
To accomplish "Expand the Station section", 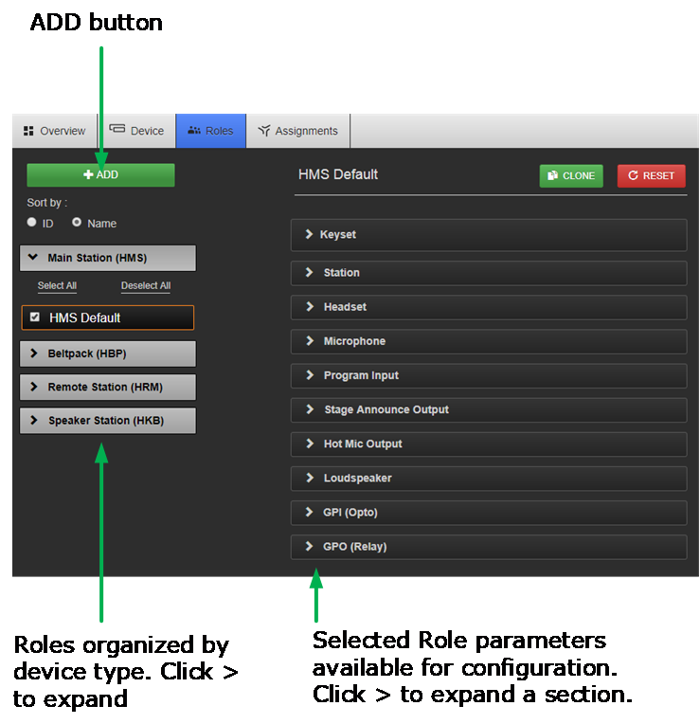I will click(x=489, y=273).
